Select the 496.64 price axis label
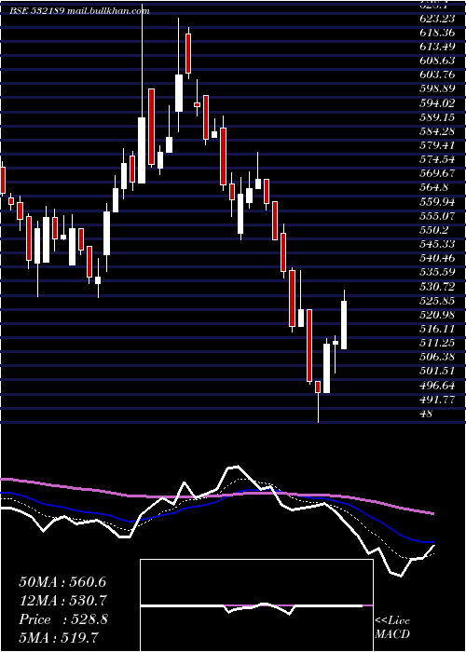The image size is (466, 652). pos(437,386)
